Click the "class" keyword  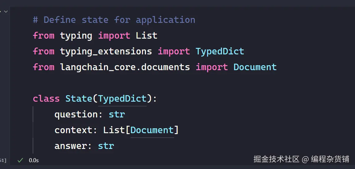point(46,99)
